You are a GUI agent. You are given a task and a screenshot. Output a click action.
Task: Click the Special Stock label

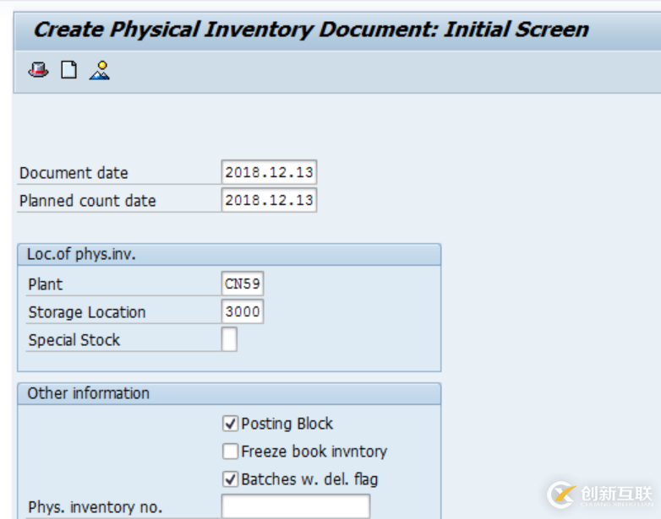(74, 340)
